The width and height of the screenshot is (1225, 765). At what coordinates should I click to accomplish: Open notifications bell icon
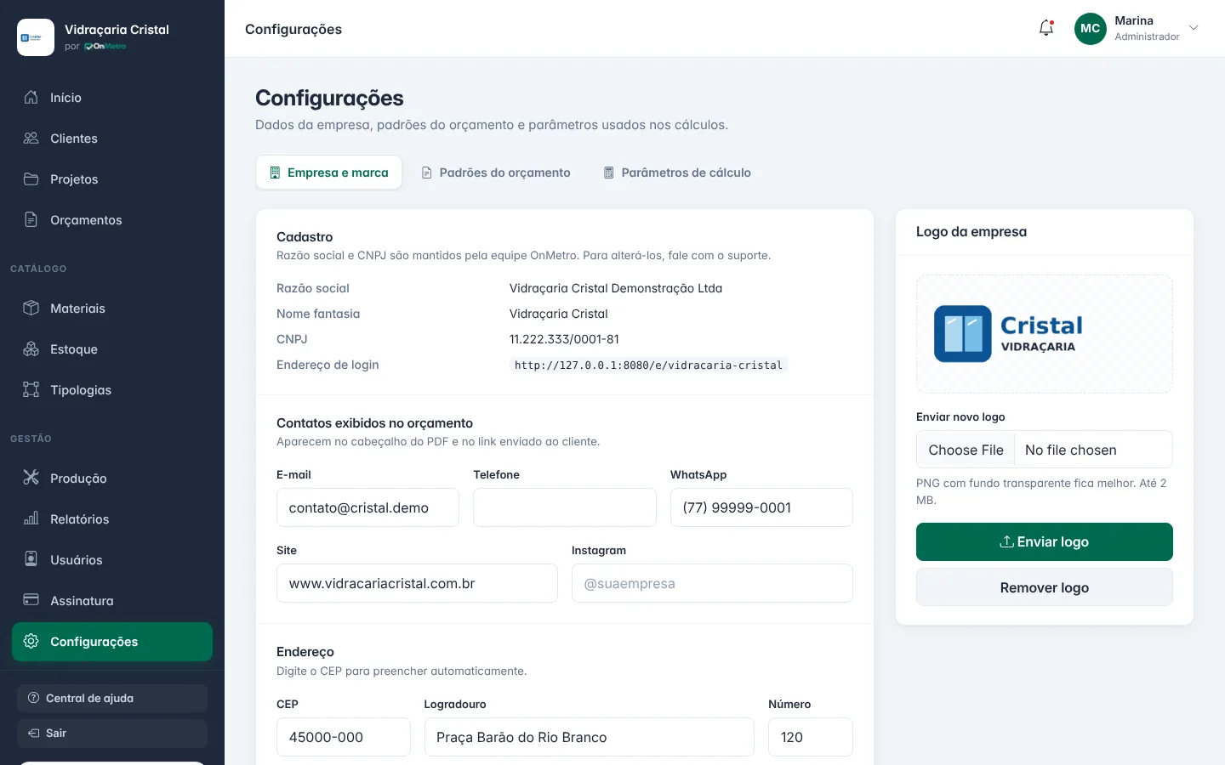[x=1046, y=28]
